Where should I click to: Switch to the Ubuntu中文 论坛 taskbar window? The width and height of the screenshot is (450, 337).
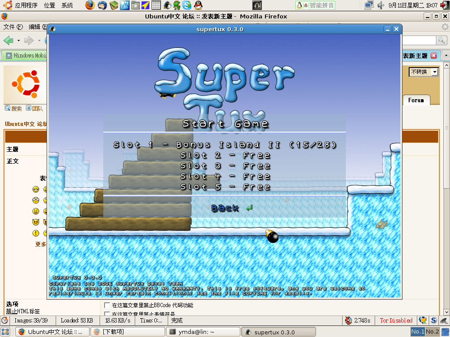point(52,332)
